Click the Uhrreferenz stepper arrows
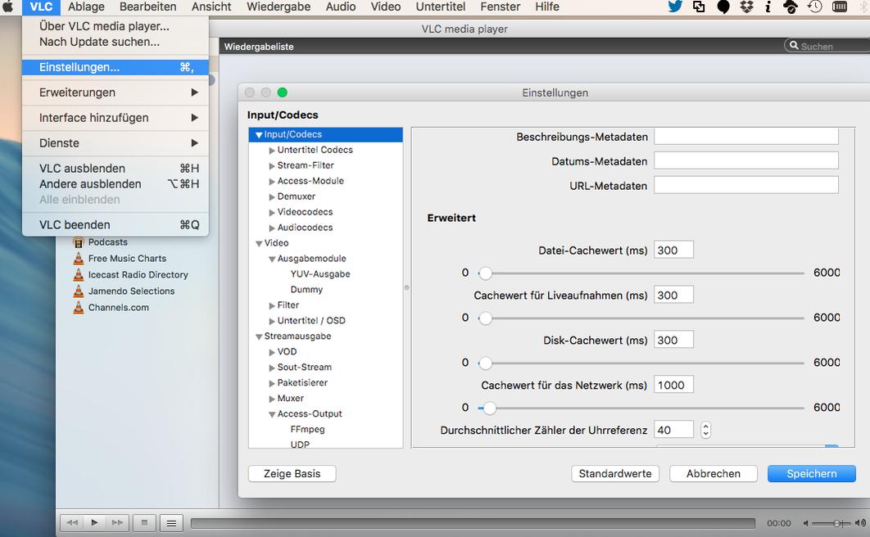The width and height of the screenshot is (870, 537). click(705, 430)
